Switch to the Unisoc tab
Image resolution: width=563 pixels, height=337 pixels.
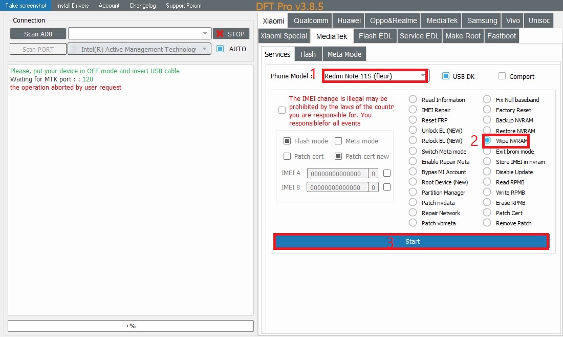click(538, 20)
